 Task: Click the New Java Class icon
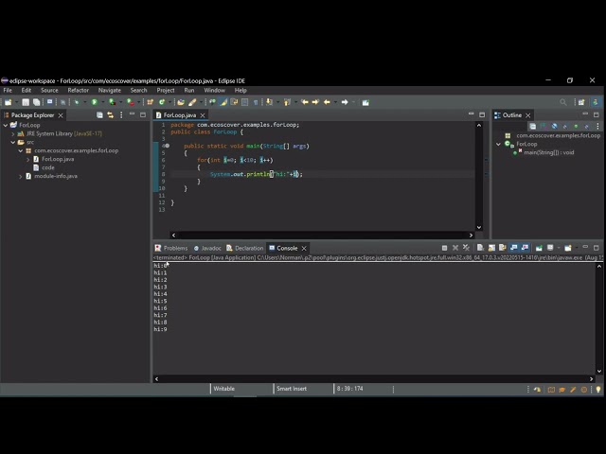162,102
